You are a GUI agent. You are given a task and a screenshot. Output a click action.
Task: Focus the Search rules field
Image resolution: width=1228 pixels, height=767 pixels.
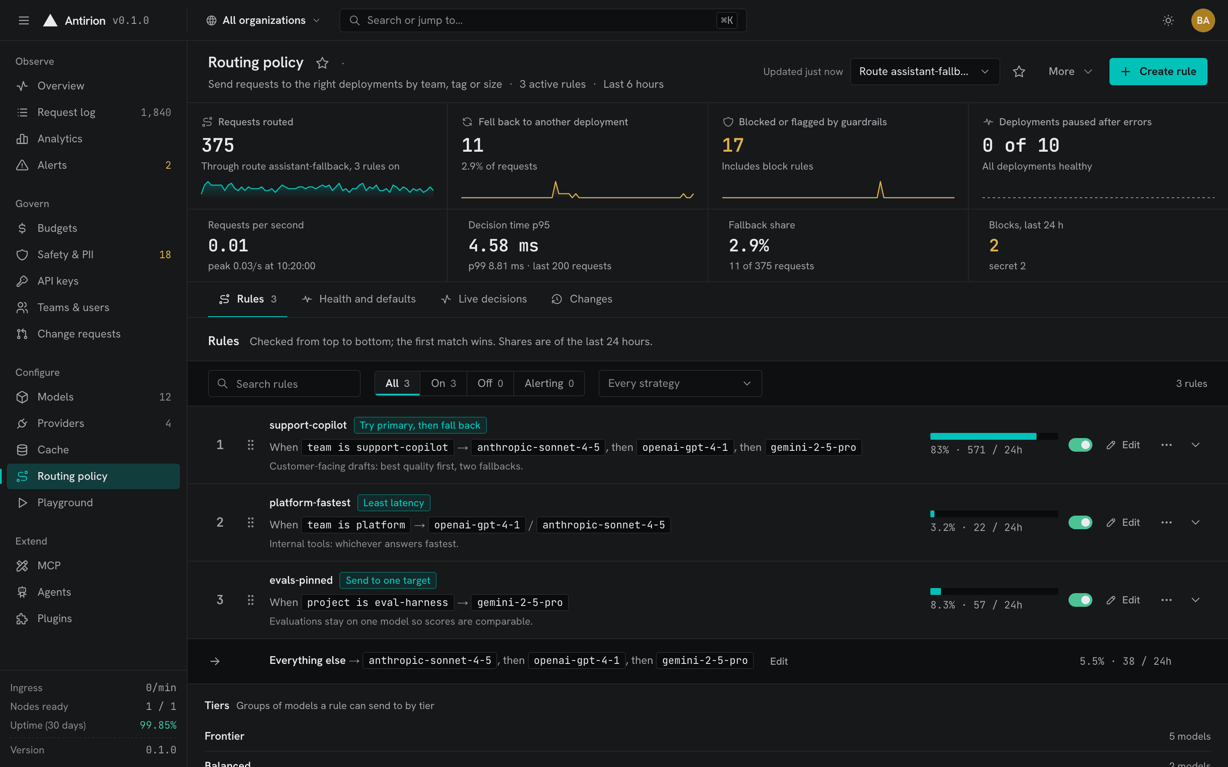click(x=284, y=383)
